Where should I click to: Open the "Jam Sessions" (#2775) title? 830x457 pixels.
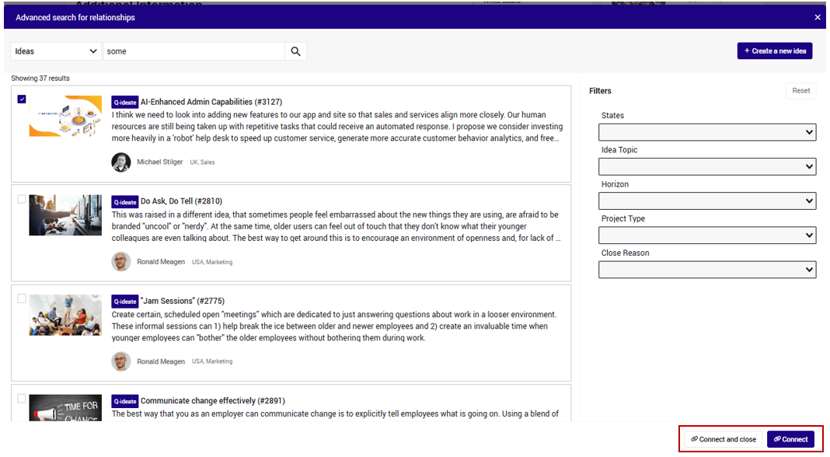pyautogui.click(x=183, y=301)
